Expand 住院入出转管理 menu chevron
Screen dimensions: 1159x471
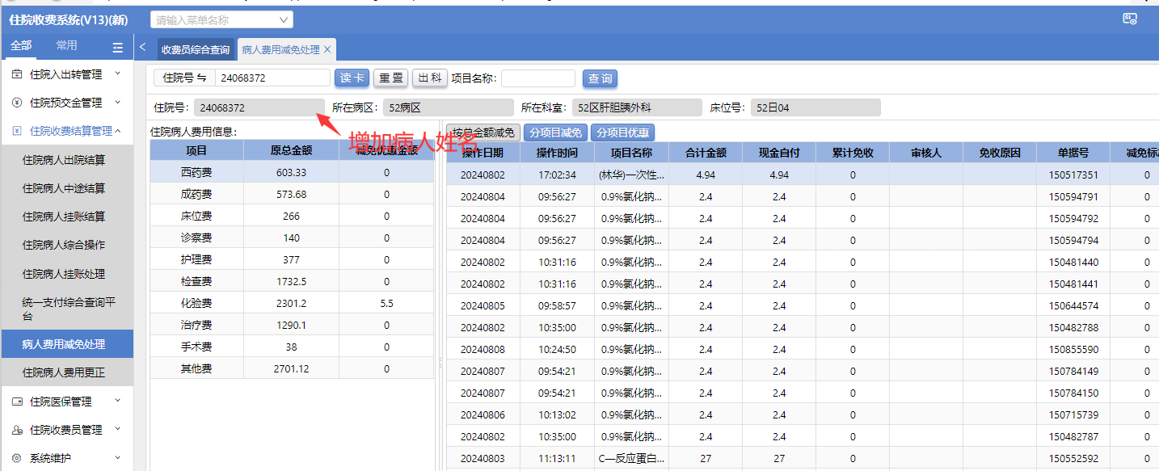117,74
